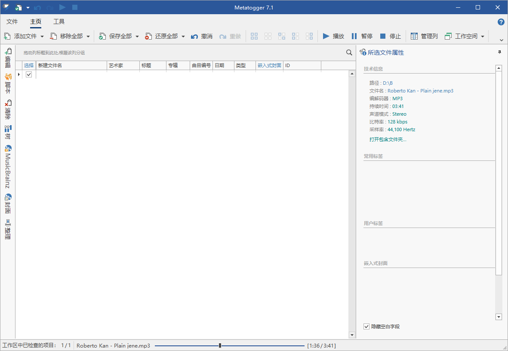This screenshot has height=351, width=508.
Task: Click the playback progress slider at the bottom
Action: (x=219, y=345)
